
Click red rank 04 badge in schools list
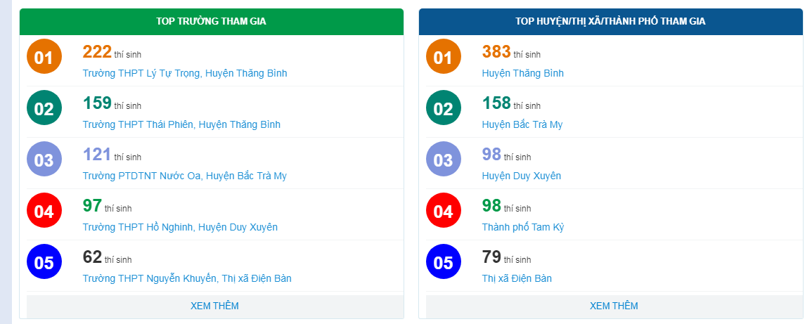coord(44,210)
